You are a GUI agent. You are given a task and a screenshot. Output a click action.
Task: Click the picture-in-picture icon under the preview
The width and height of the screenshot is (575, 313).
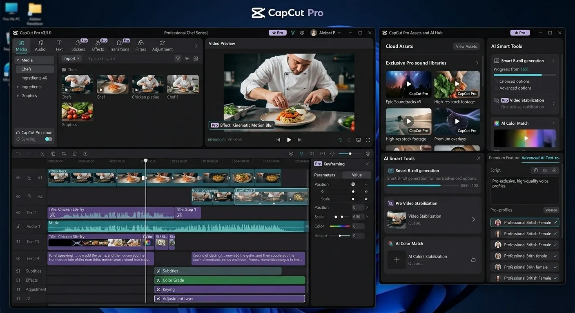pyautogui.click(x=359, y=140)
